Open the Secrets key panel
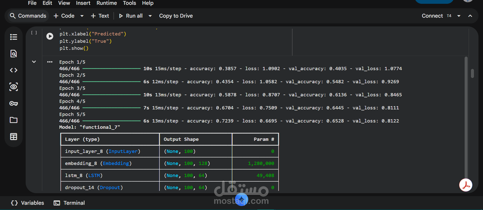 tap(14, 103)
